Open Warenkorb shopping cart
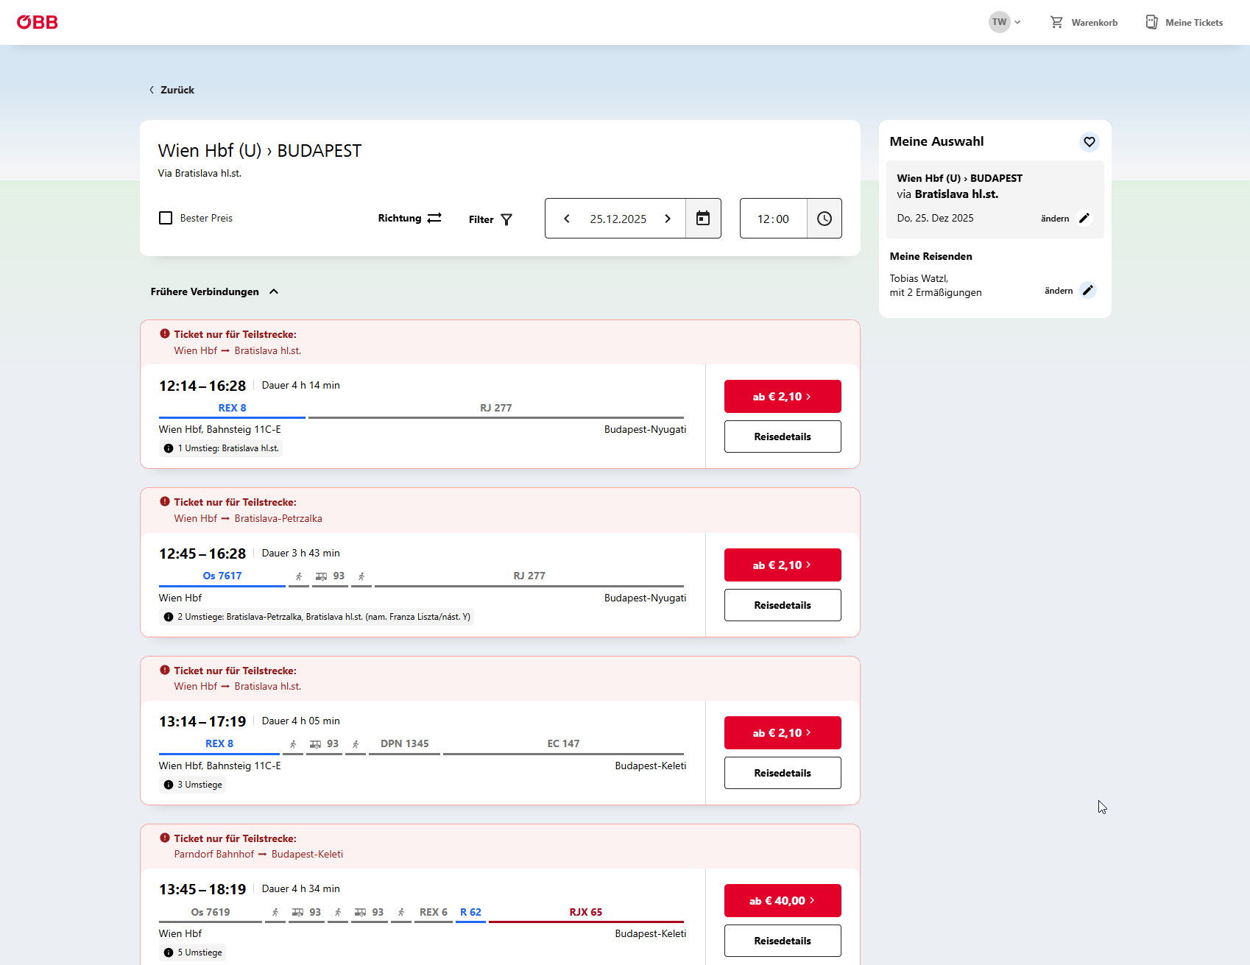 pyautogui.click(x=1084, y=23)
